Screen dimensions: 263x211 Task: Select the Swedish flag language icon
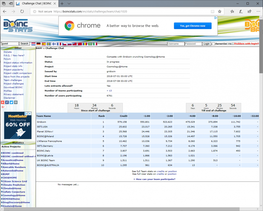[49, 44]
